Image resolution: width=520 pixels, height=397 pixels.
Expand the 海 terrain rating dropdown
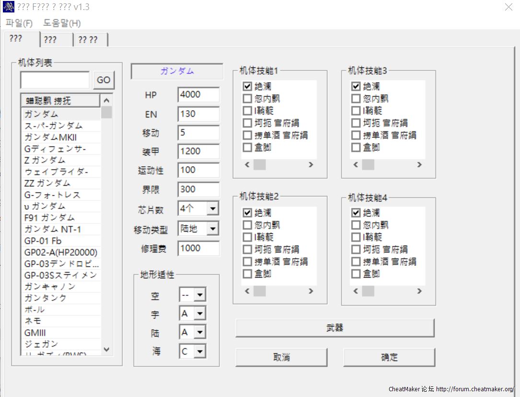point(199,352)
